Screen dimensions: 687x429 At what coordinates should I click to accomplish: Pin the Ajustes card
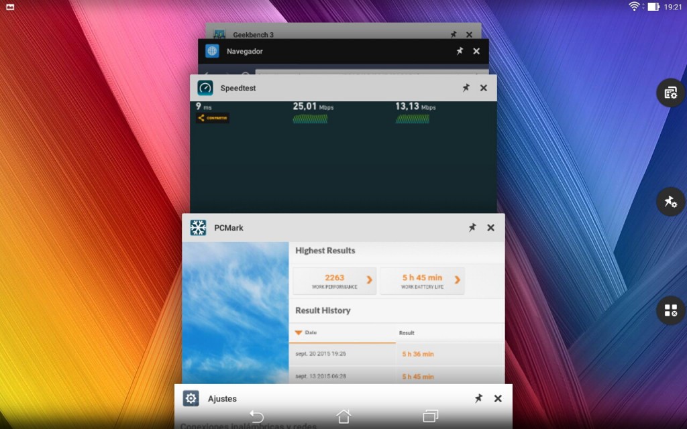478,398
